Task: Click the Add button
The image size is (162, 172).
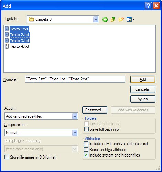Action: click(143, 79)
